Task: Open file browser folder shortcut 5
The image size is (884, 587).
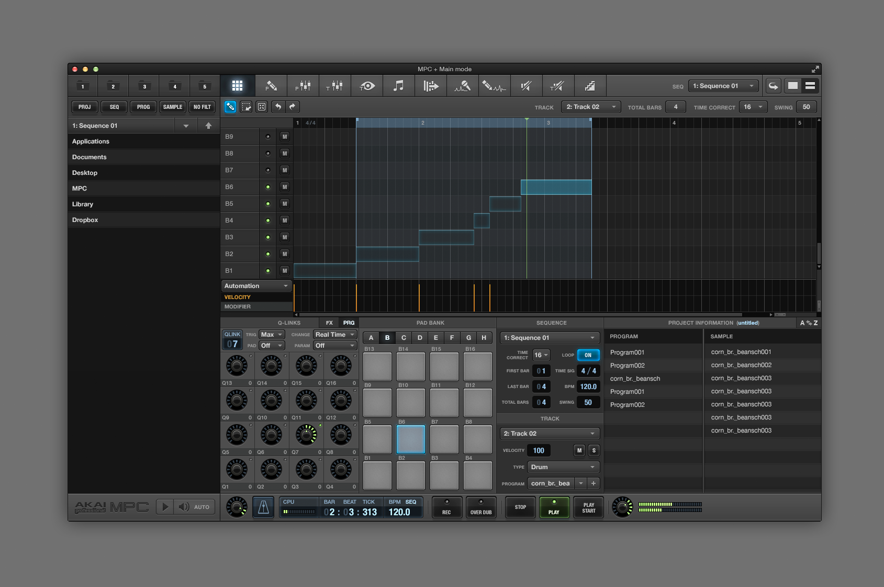Action: [205, 86]
